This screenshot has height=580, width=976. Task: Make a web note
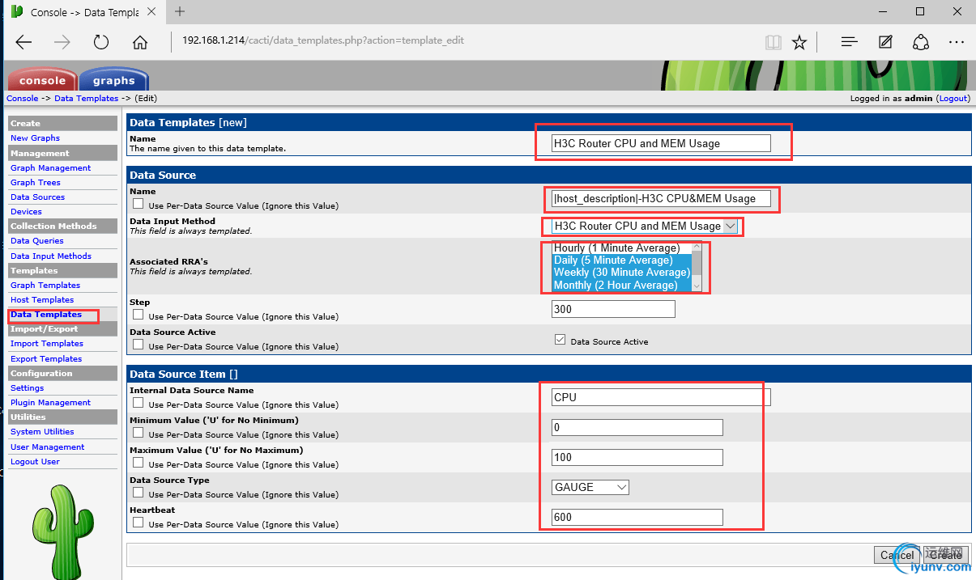885,42
